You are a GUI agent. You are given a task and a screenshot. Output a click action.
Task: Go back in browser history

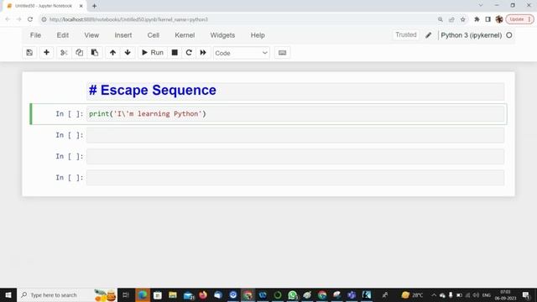tap(8, 19)
